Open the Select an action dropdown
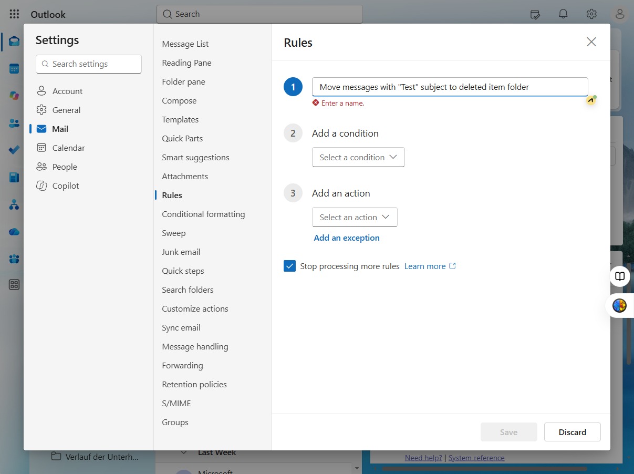 coord(355,217)
